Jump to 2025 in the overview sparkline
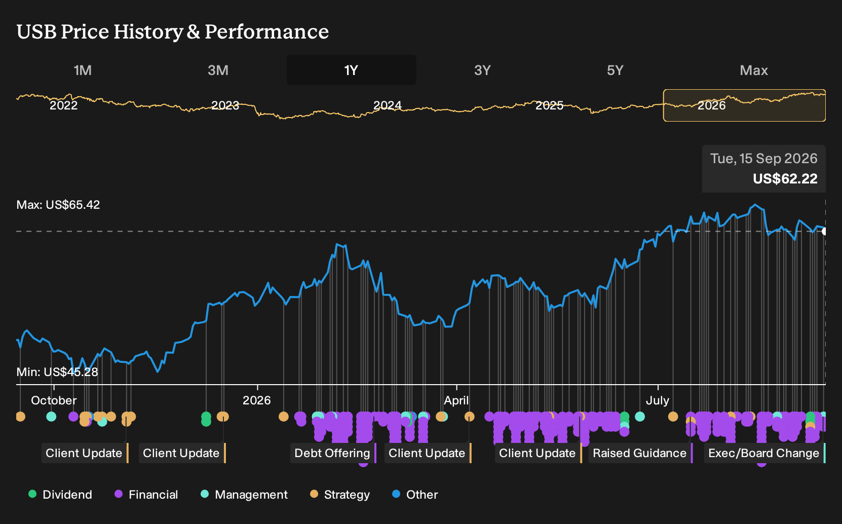This screenshot has height=524, width=842. (549, 105)
